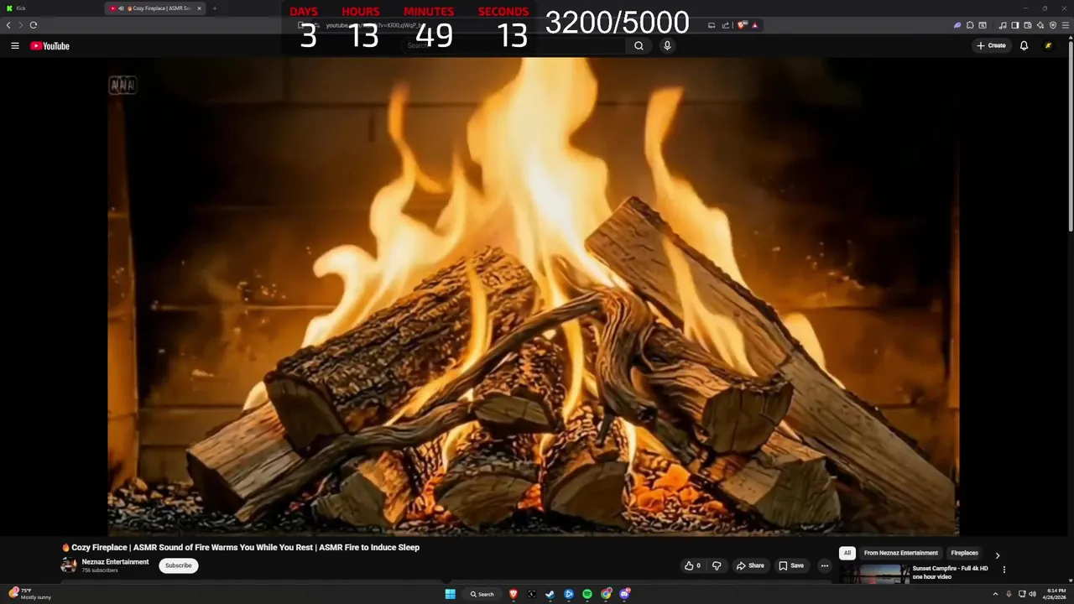The height and width of the screenshot is (604, 1074).
Task: Switch to the Kick browser tab
Action: coord(50,8)
